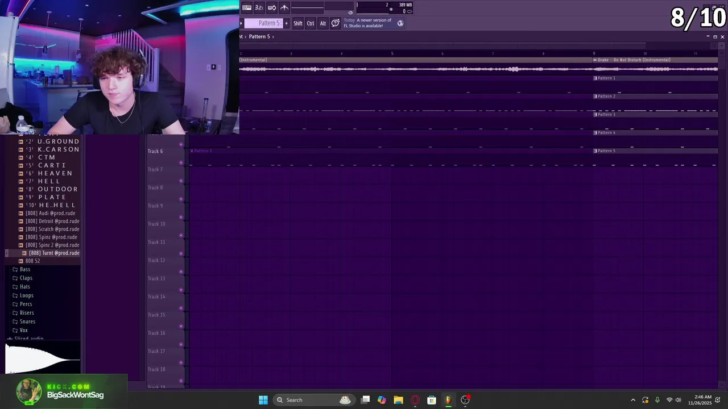
Task: Toggle the Shift modifier button
Action: [x=298, y=23]
